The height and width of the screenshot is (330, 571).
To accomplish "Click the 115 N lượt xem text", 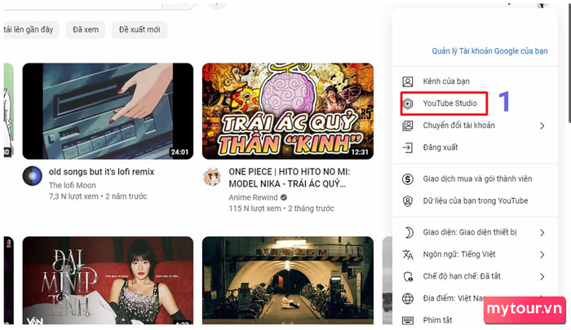I will click(x=255, y=209).
